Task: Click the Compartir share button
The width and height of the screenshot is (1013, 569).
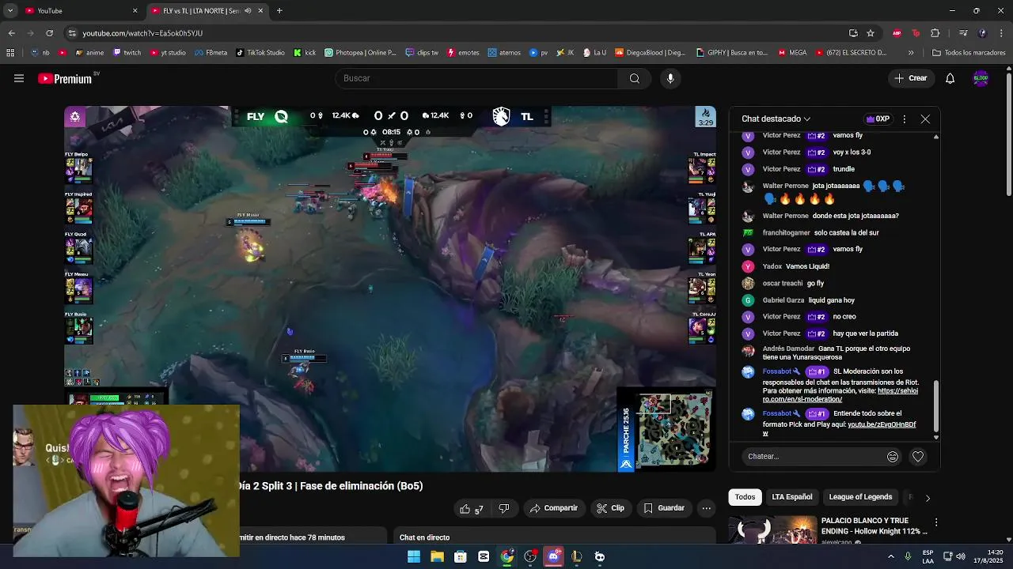Action: click(x=554, y=508)
